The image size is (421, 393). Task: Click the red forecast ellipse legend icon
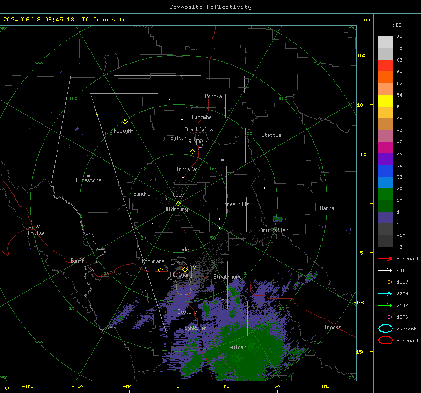385,340
